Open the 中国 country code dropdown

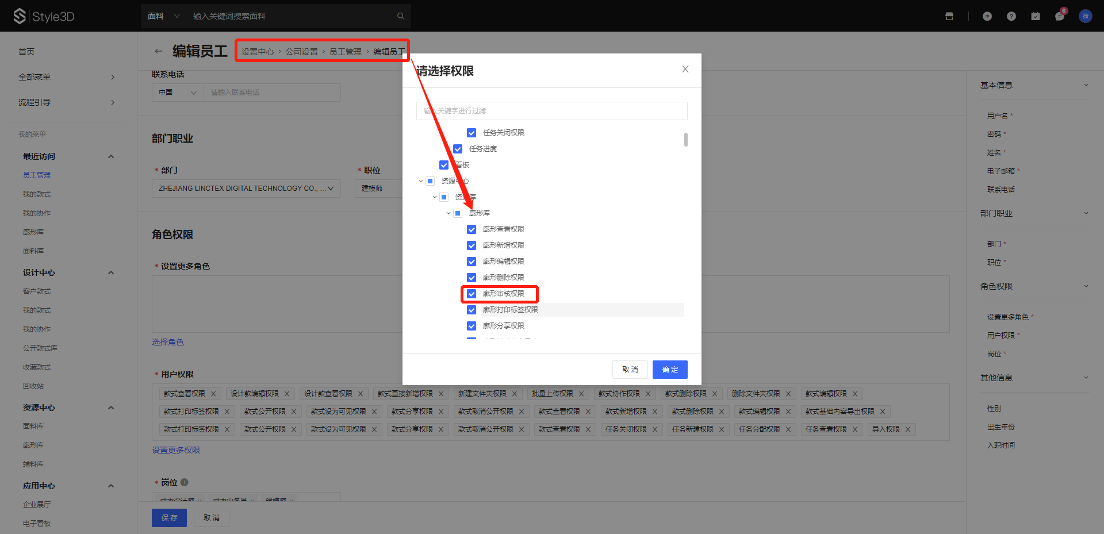(x=178, y=93)
